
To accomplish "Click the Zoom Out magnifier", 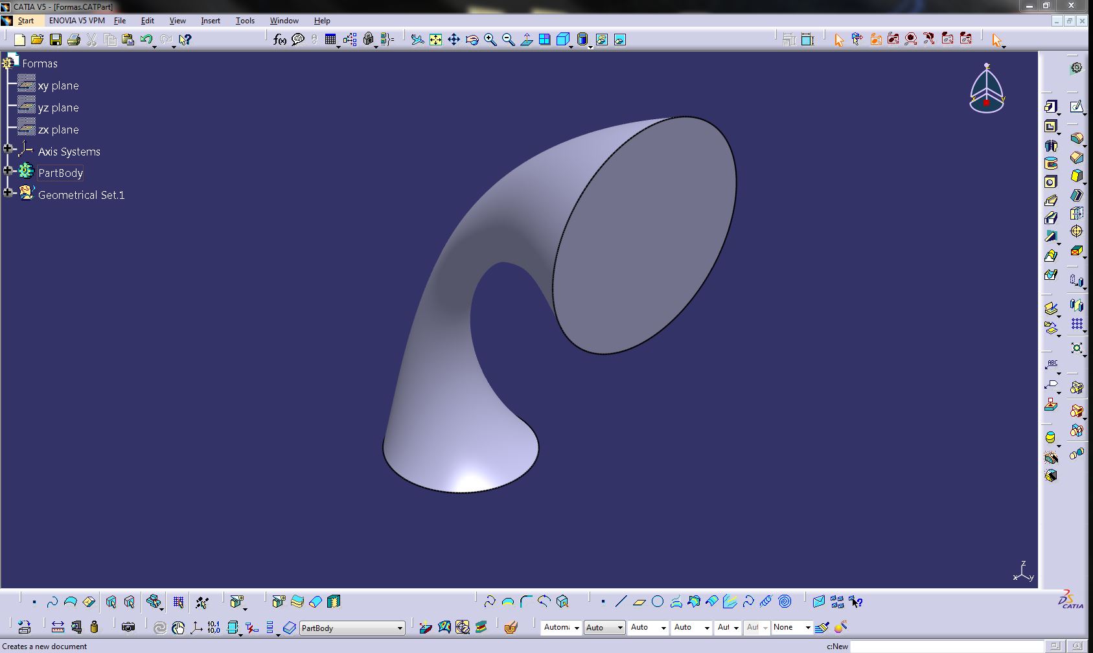I will click(x=509, y=40).
